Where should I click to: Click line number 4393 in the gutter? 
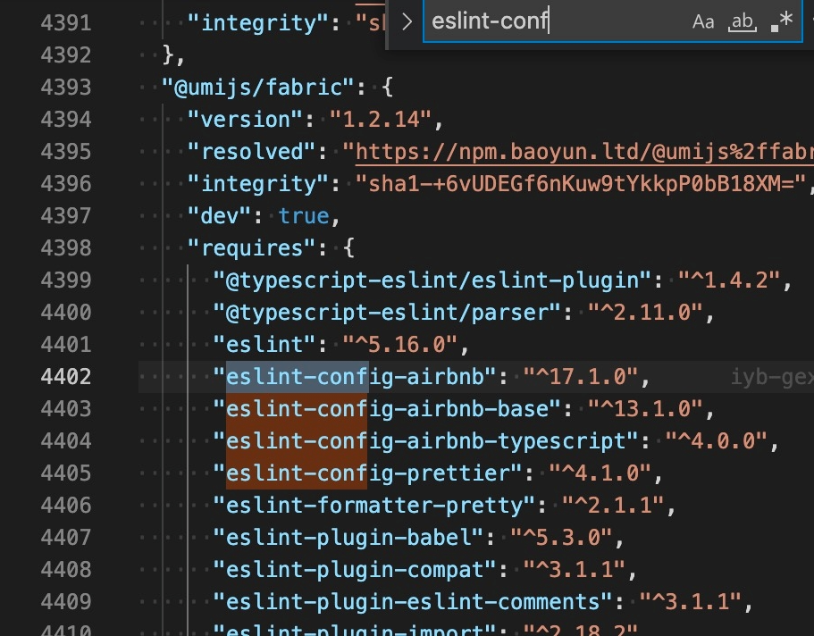[66, 88]
